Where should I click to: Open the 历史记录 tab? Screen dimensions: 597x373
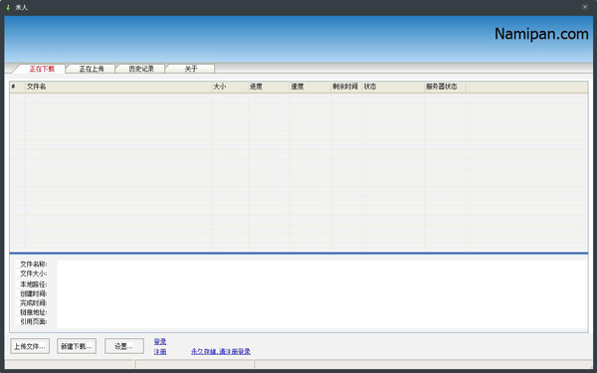coord(141,69)
